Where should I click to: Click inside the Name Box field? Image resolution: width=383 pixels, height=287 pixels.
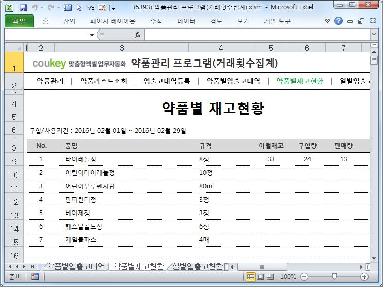click(47, 35)
